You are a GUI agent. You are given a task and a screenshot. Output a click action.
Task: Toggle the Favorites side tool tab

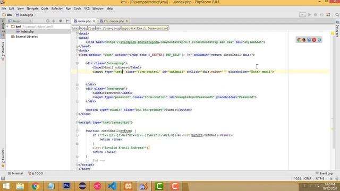tap(3, 158)
